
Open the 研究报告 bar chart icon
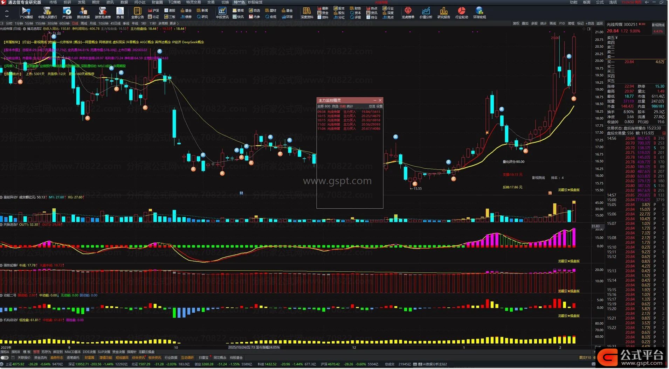tap(443, 13)
